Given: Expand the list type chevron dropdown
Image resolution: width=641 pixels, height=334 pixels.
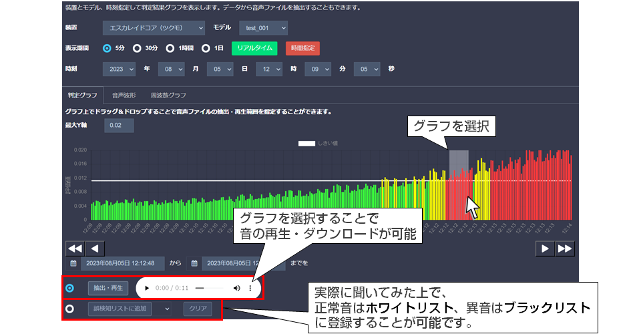Looking at the screenshot, I should (167, 309).
